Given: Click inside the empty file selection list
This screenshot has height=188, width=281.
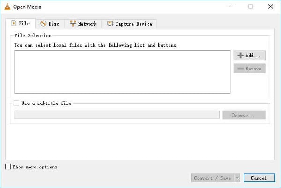Looking at the screenshot, I should click(x=122, y=72).
